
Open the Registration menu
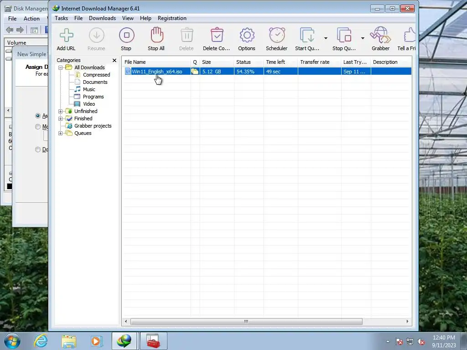172,18
